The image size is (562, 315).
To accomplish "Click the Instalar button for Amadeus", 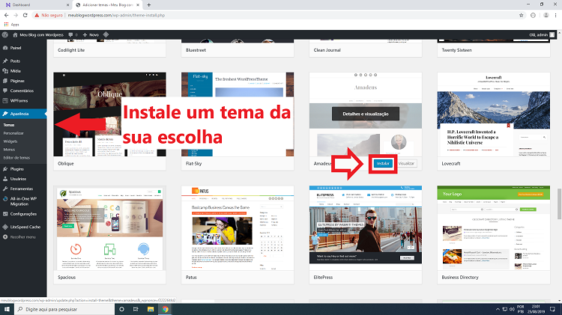I will (383, 164).
